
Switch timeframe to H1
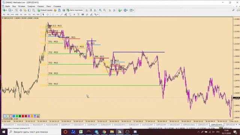pyautogui.click(x=21, y=15)
